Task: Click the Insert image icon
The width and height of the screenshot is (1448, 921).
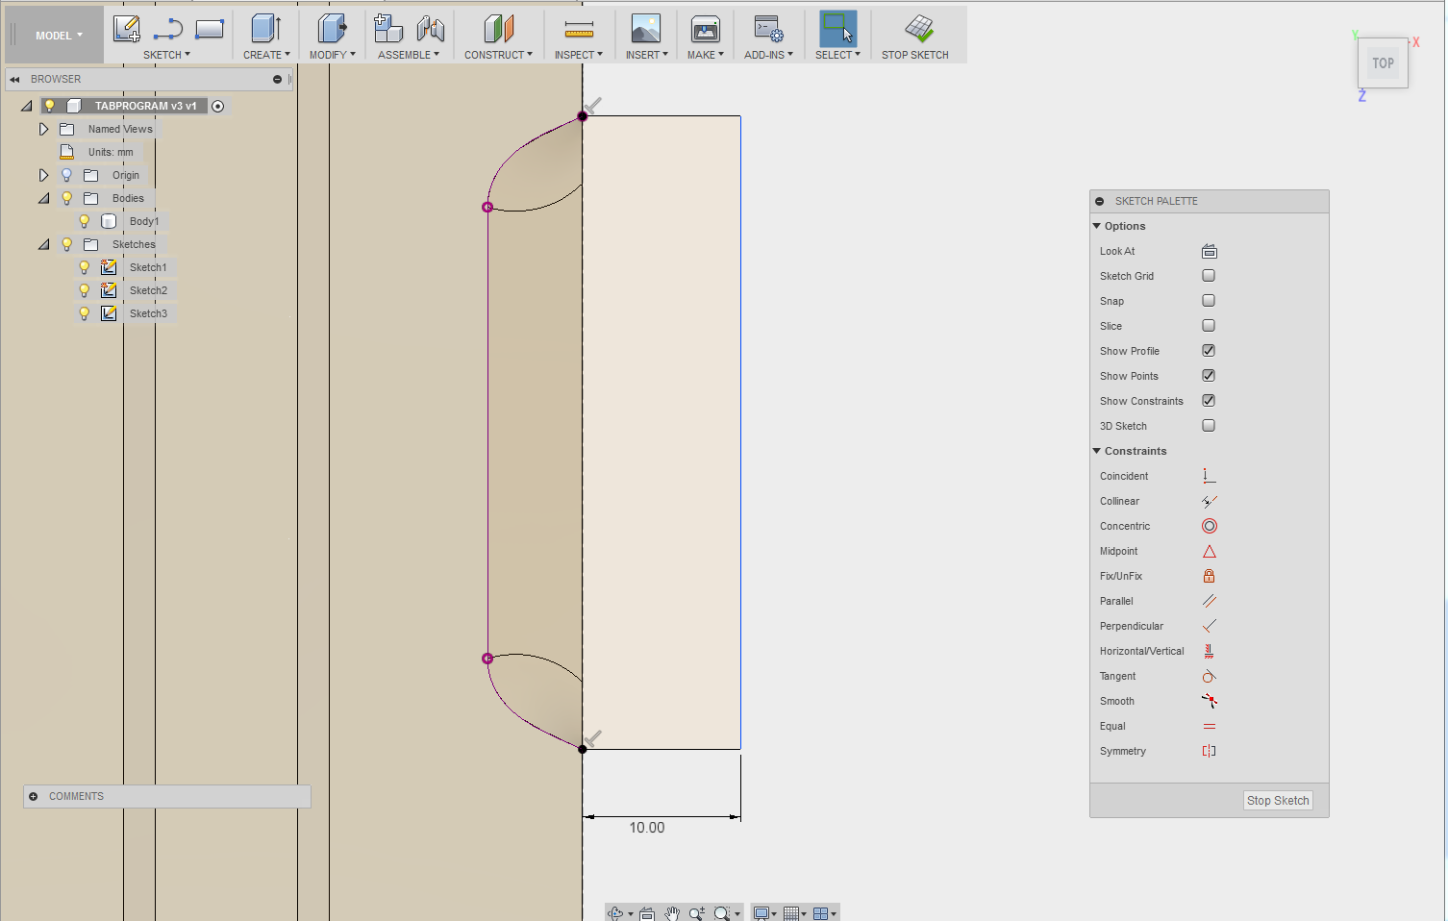Action: (x=645, y=29)
